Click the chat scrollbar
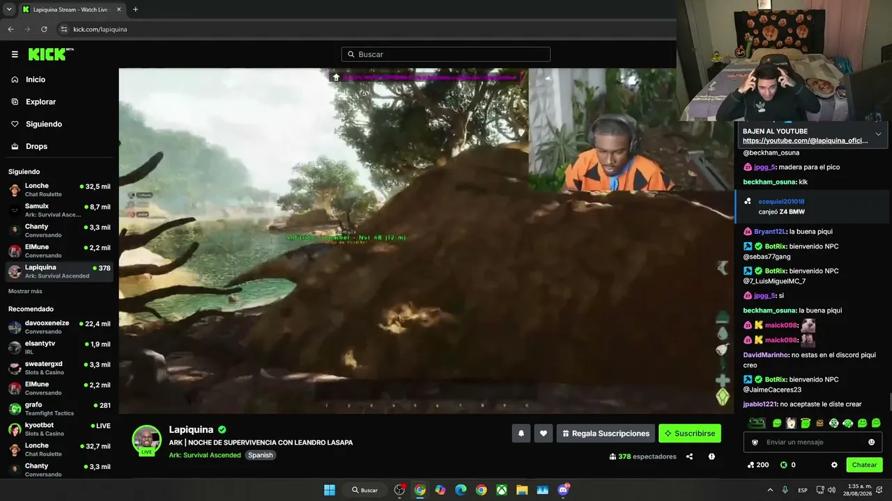892x501 pixels. click(x=890, y=402)
